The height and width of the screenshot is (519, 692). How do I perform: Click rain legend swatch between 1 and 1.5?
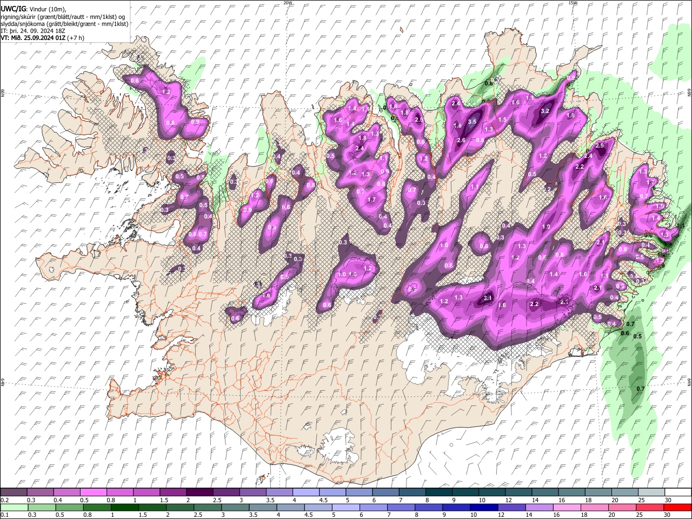(124, 507)
